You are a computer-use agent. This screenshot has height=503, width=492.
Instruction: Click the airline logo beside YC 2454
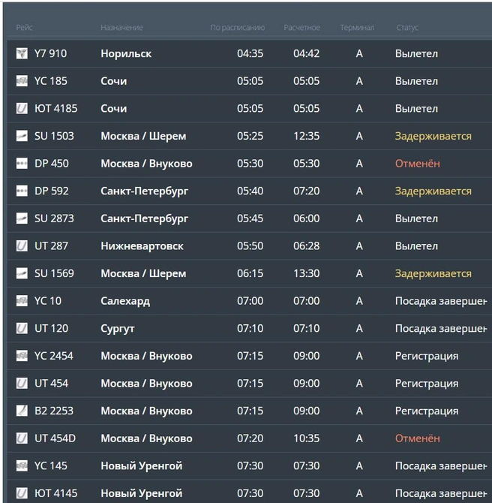coord(22,356)
